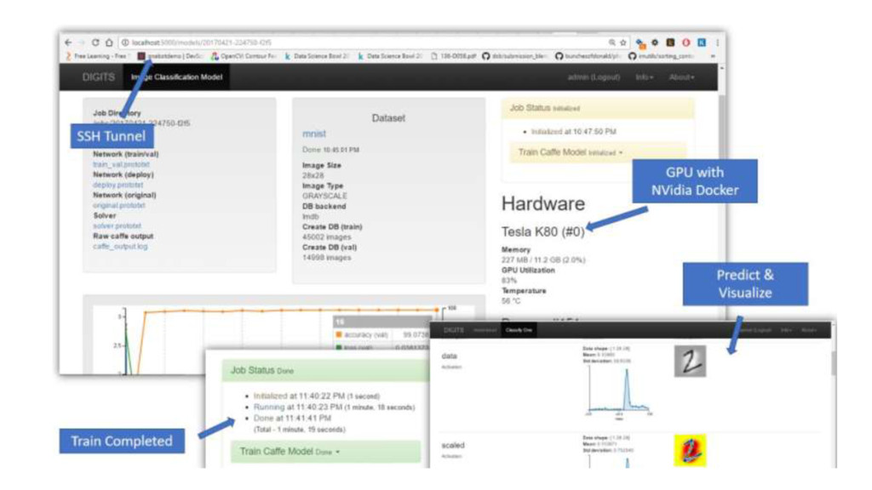Click the accuracy (val) legend entry

361,335
